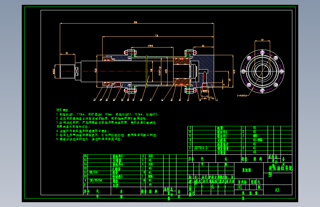Click the top bolt hole on flange view
Image resolution: width=320 pixels, height=207 pixels.
(x=262, y=52)
